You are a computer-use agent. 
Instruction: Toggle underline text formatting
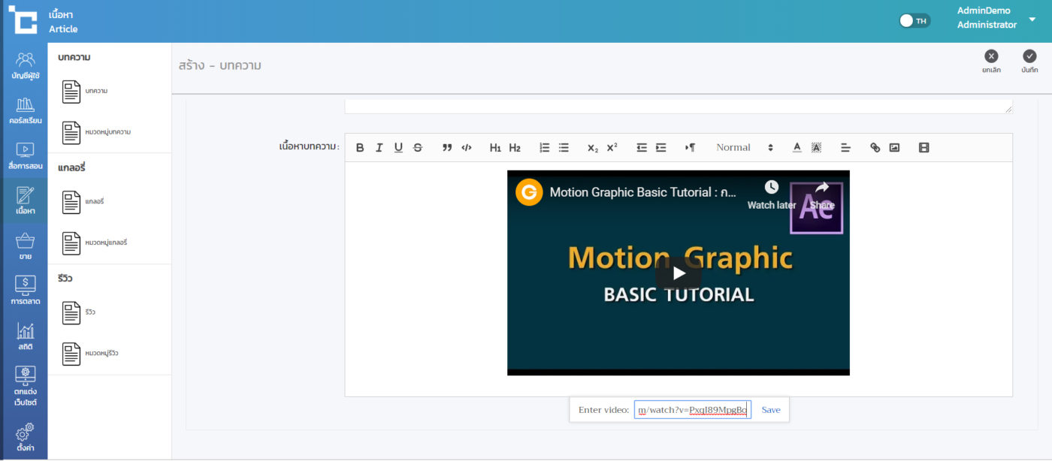pyautogui.click(x=398, y=148)
